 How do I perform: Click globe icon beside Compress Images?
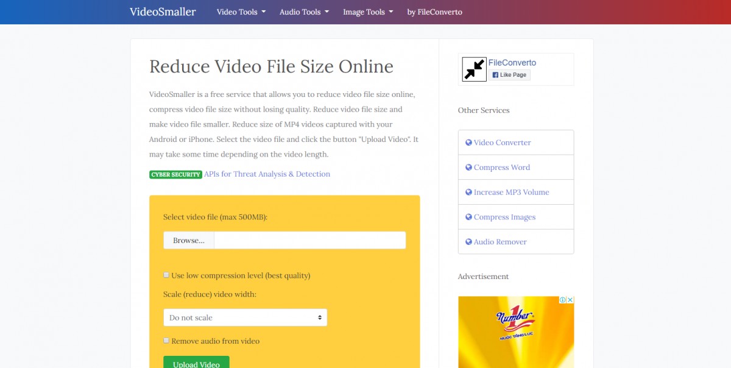(468, 217)
